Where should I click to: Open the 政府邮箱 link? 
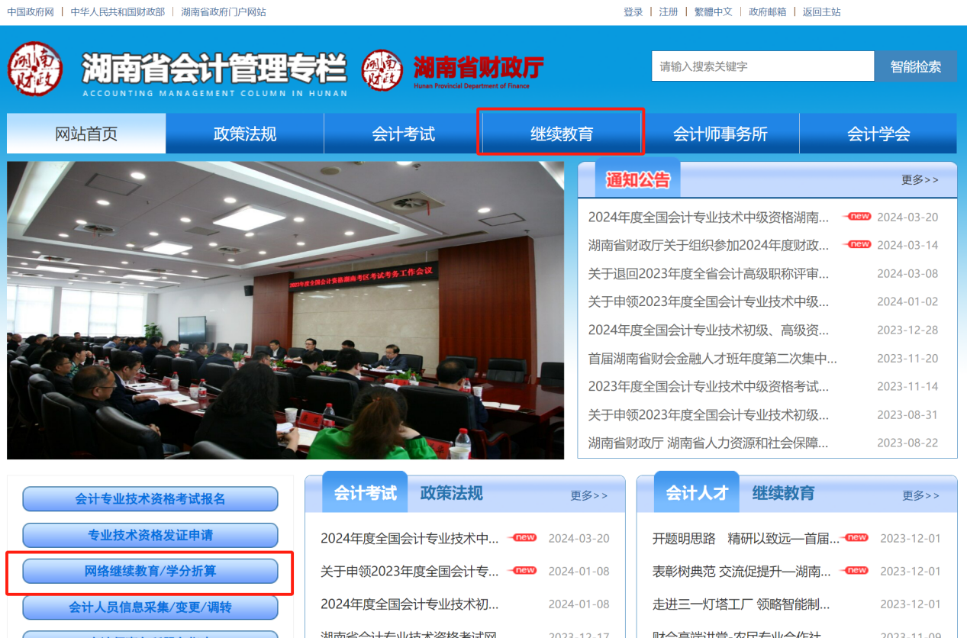pos(768,11)
